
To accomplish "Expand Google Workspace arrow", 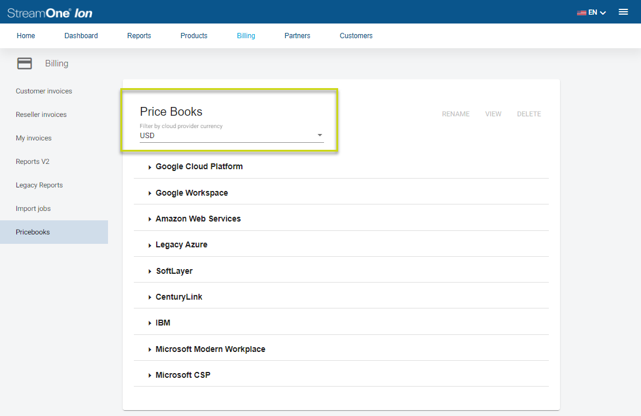I will click(150, 193).
